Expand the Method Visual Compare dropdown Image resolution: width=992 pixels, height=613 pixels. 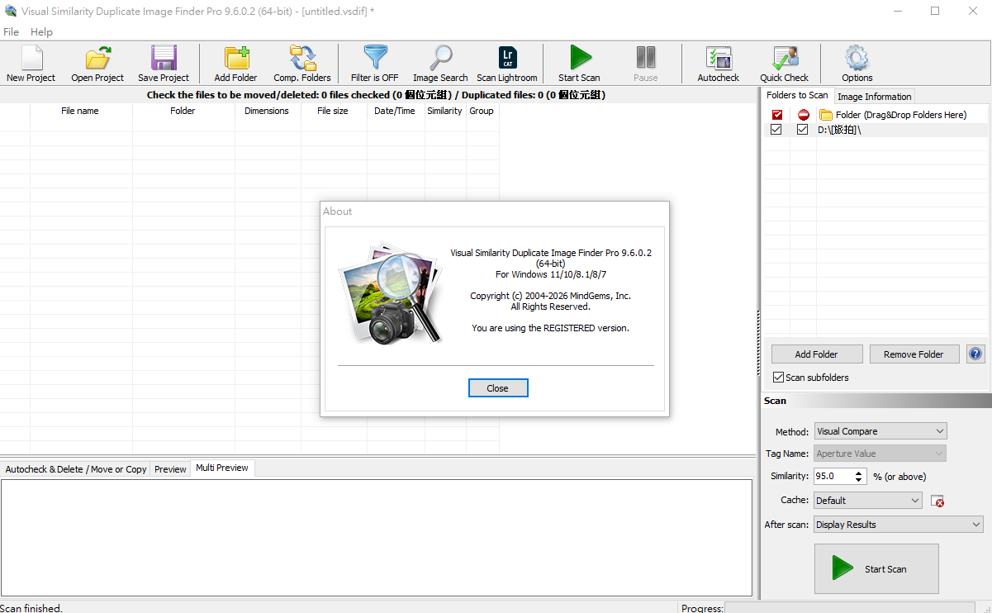[x=880, y=431]
